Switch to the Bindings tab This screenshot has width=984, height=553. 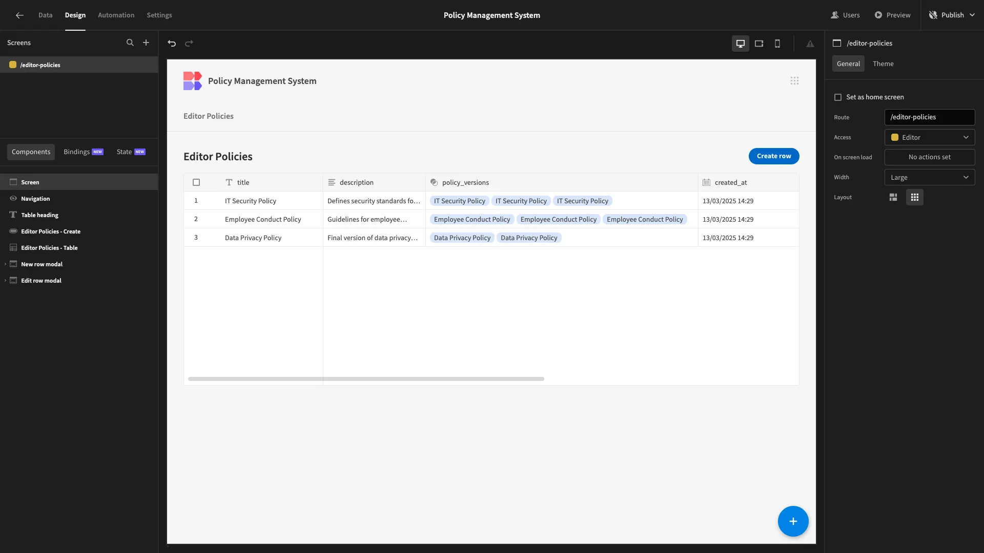[83, 152]
